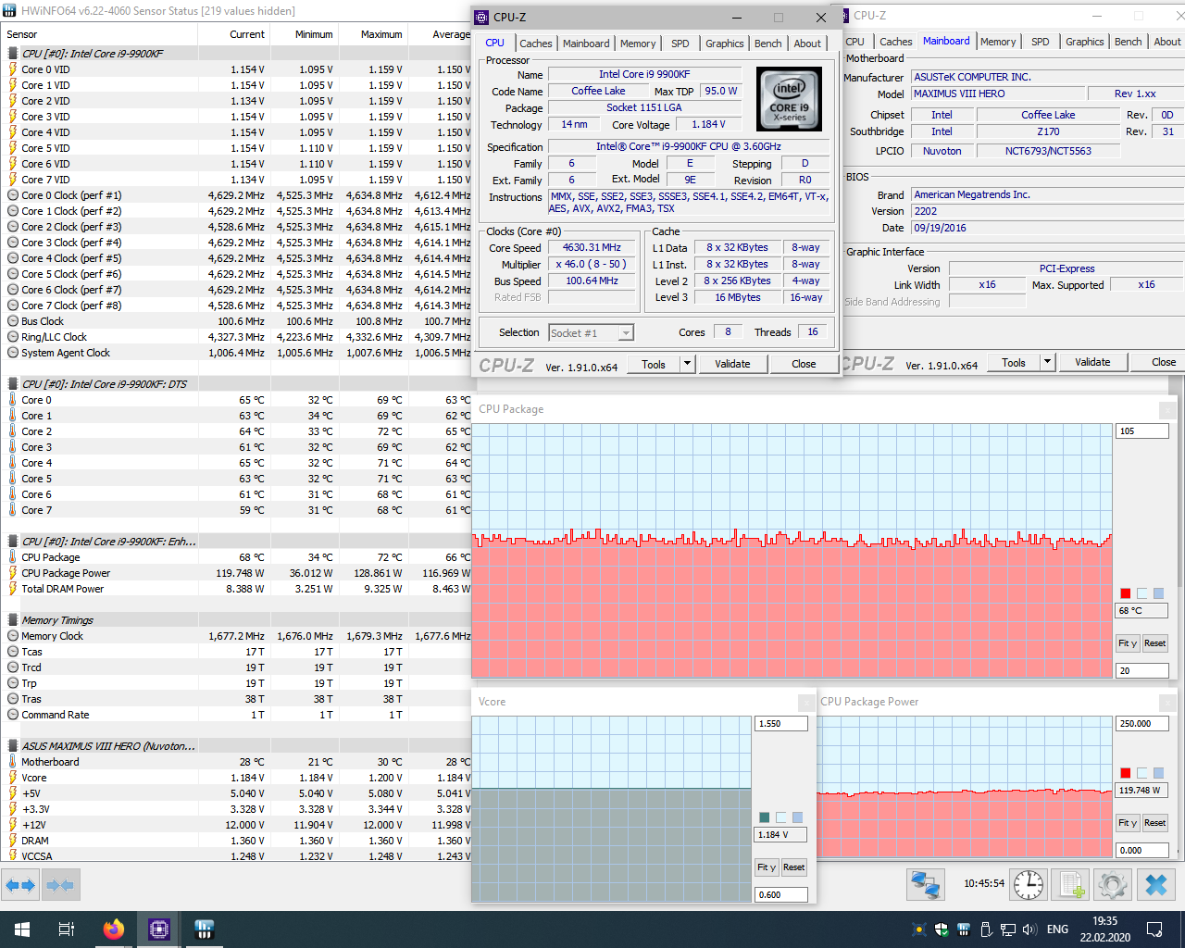
Task: Click the HWiNFO tray icon in system tray
Action: point(964,929)
